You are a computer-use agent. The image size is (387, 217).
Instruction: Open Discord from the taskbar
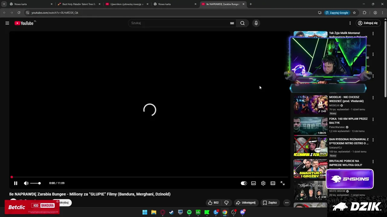tap(242, 212)
